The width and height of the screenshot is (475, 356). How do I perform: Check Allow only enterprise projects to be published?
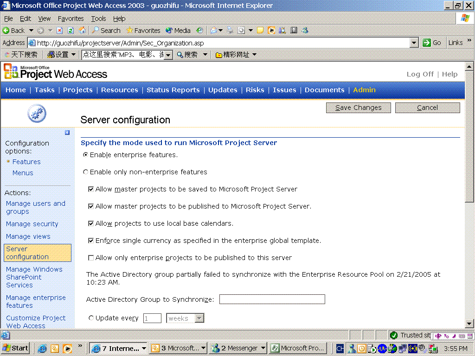[x=91, y=258]
